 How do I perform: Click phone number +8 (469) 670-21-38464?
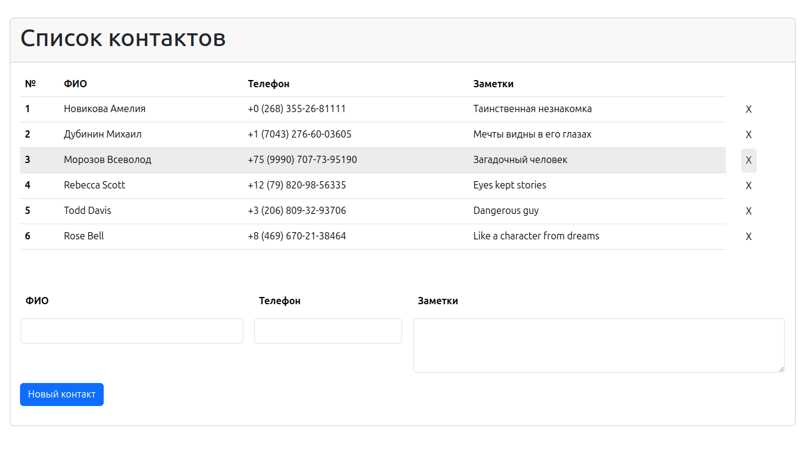[x=297, y=236]
